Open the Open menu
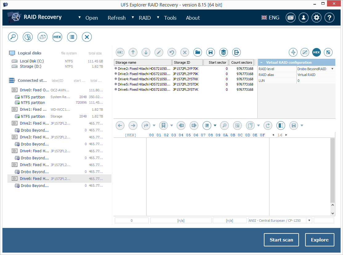 coord(92,18)
